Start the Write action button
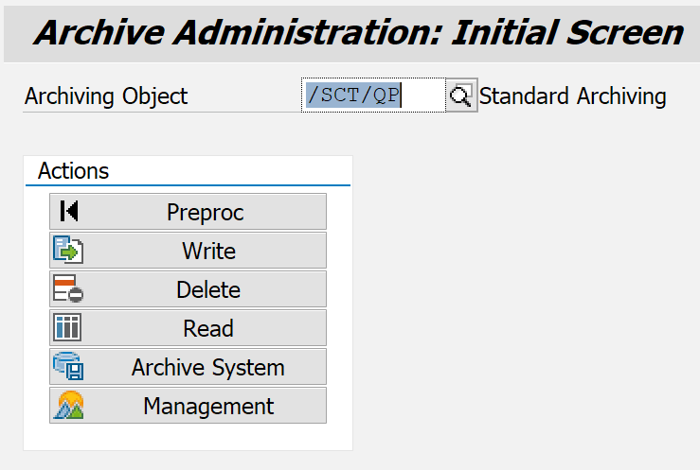Screen dimensions: 700x470 coord(208,251)
